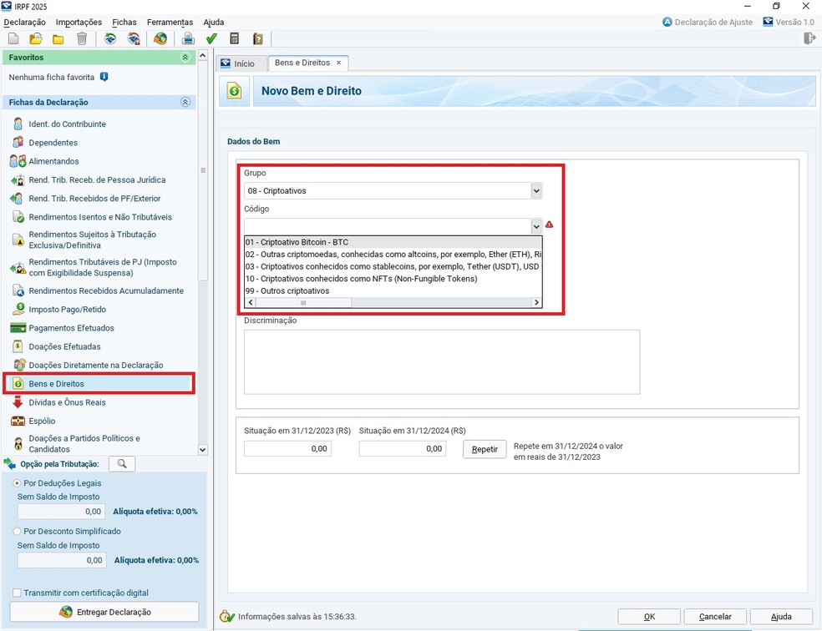This screenshot has height=631, width=822.
Task: Collapse the Favoritos panel section
Action: click(x=185, y=58)
